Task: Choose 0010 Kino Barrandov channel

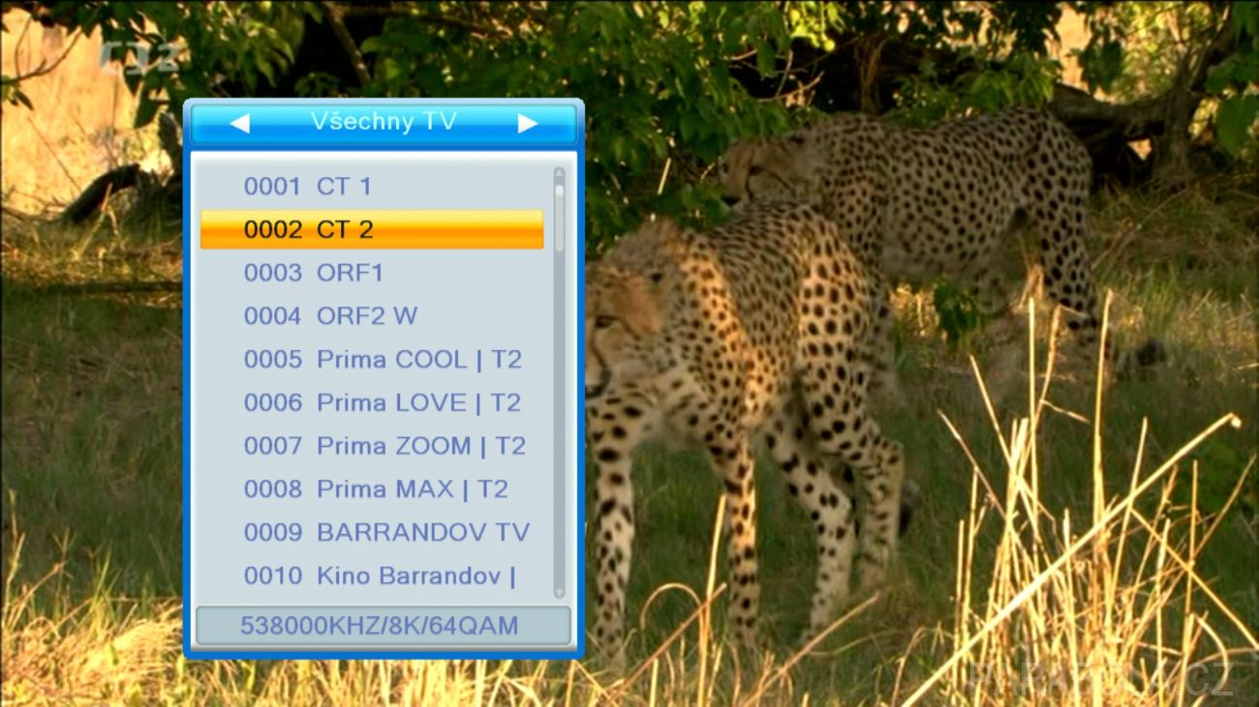Action: point(372,575)
